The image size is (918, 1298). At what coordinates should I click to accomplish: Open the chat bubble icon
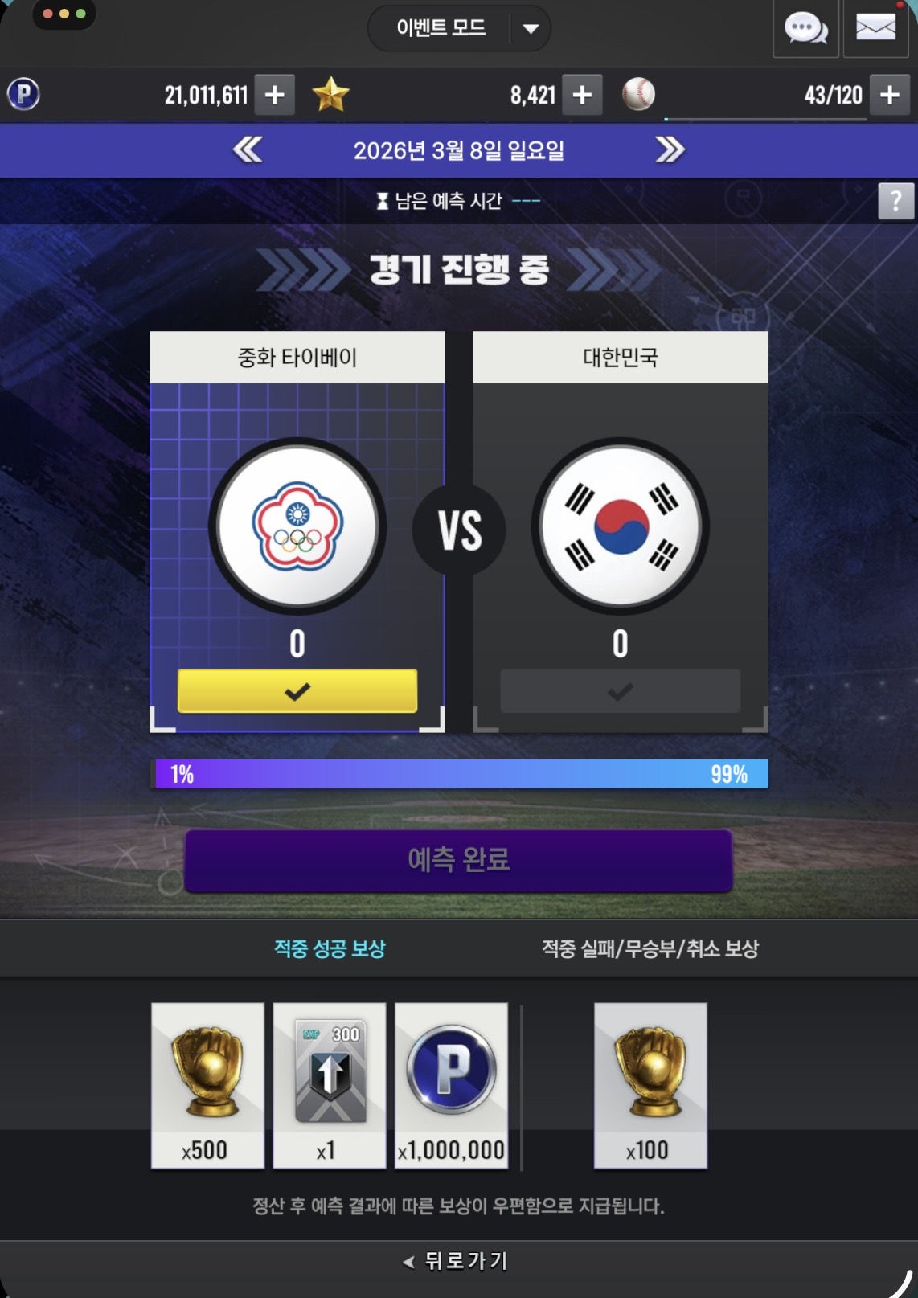[805, 29]
